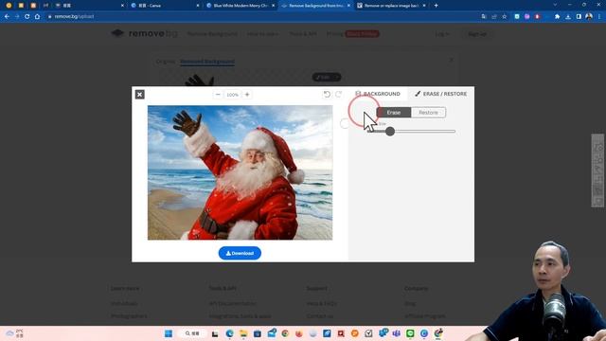Viewport: 606px width, 341px height.
Task: Click the Windows taskbar search box
Action: (192, 333)
